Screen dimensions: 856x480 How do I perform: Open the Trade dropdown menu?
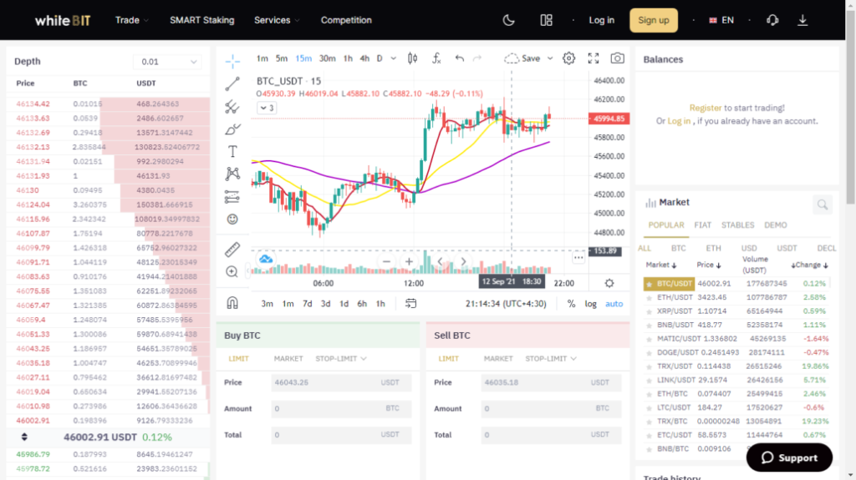coord(131,20)
